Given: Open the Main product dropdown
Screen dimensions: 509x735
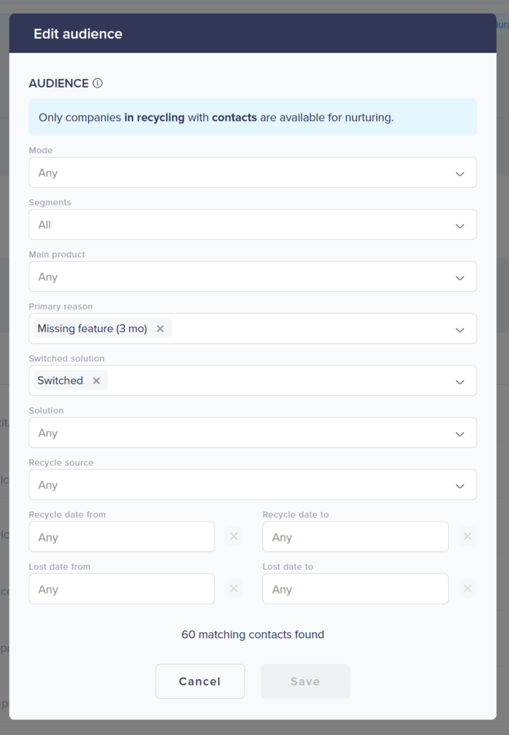Looking at the screenshot, I should click(x=252, y=277).
